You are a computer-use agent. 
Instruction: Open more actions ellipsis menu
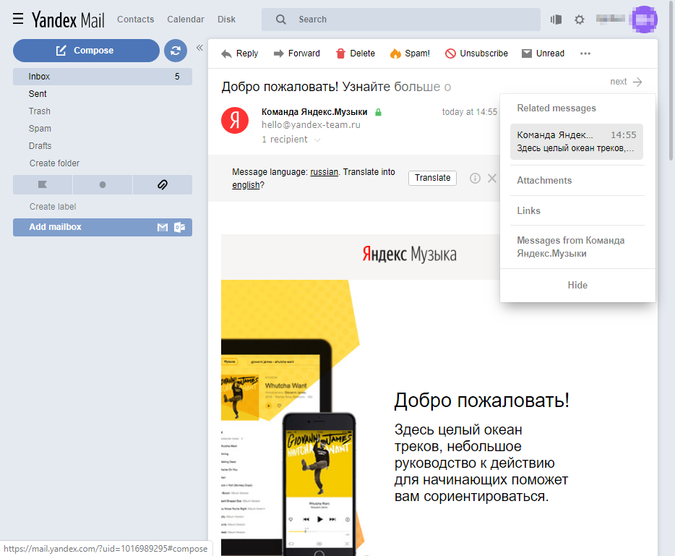point(585,54)
